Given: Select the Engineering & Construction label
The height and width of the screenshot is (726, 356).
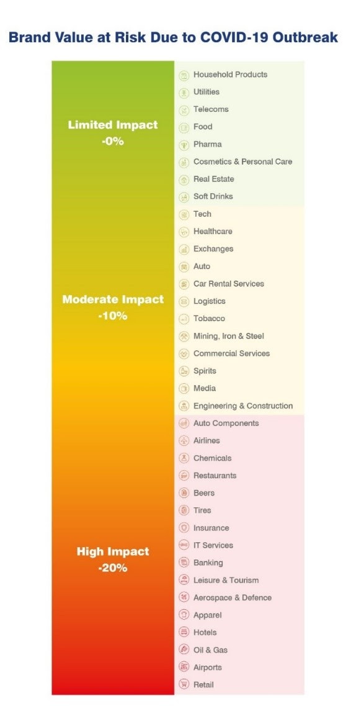Looking at the screenshot, I should click(243, 406).
